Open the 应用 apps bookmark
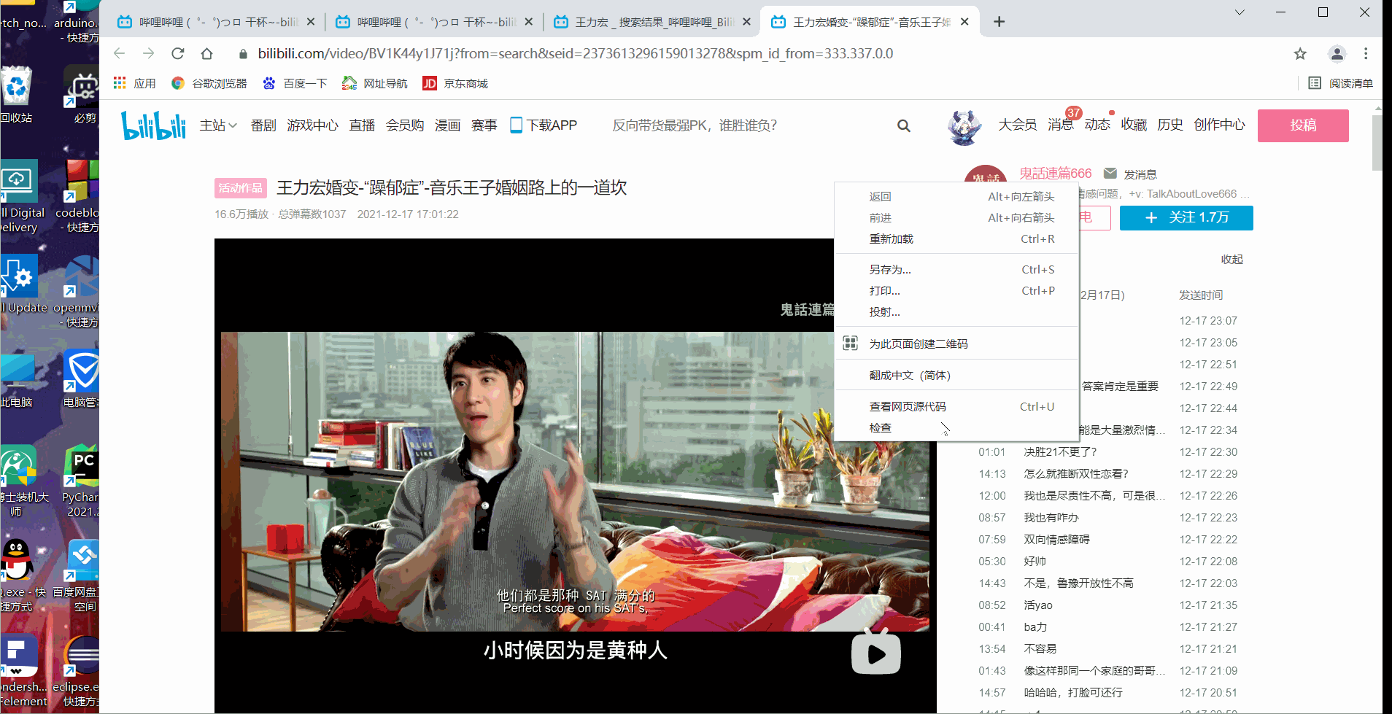Image resolution: width=1392 pixels, height=714 pixels. (x=135, y=83)
